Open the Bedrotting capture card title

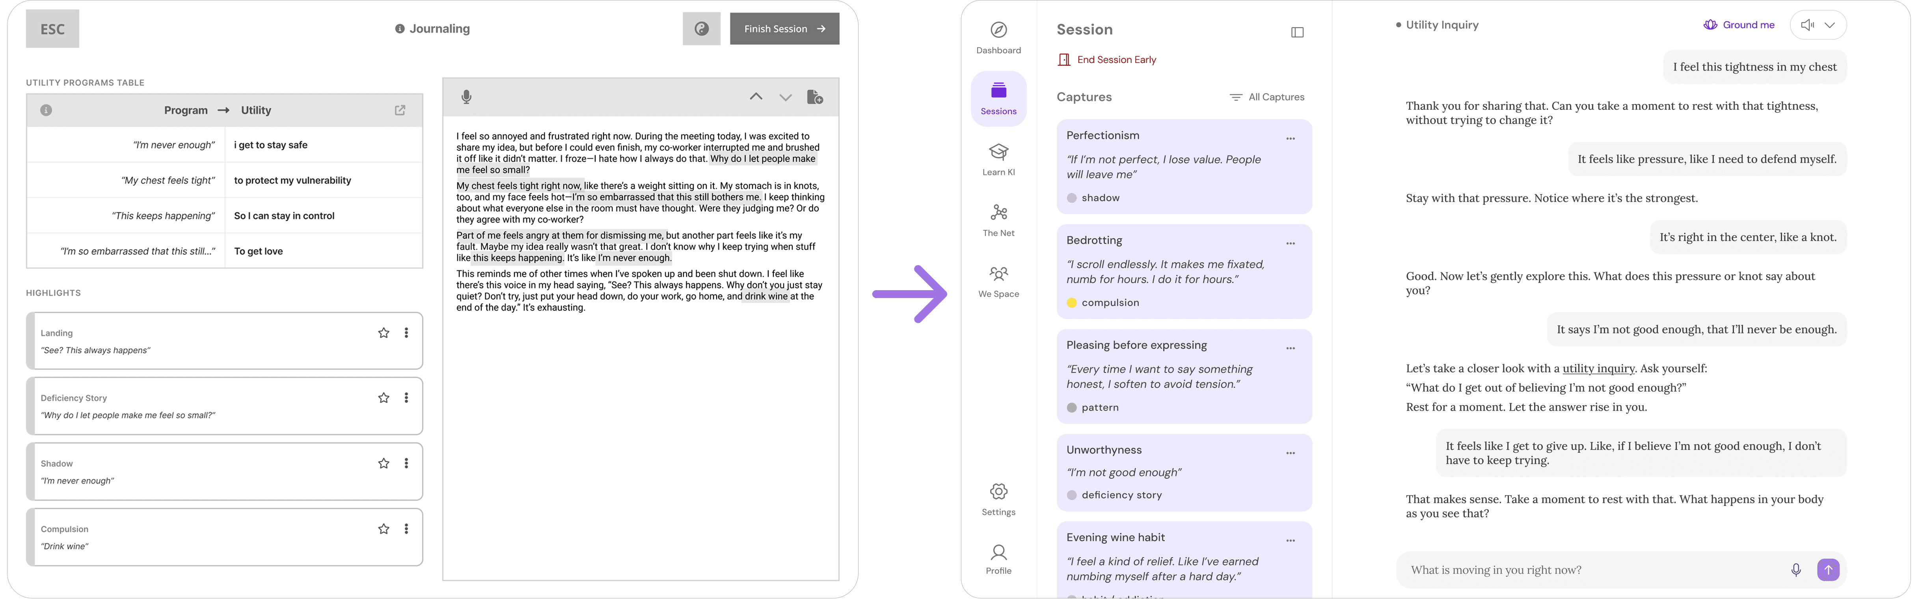point(1094,241)
